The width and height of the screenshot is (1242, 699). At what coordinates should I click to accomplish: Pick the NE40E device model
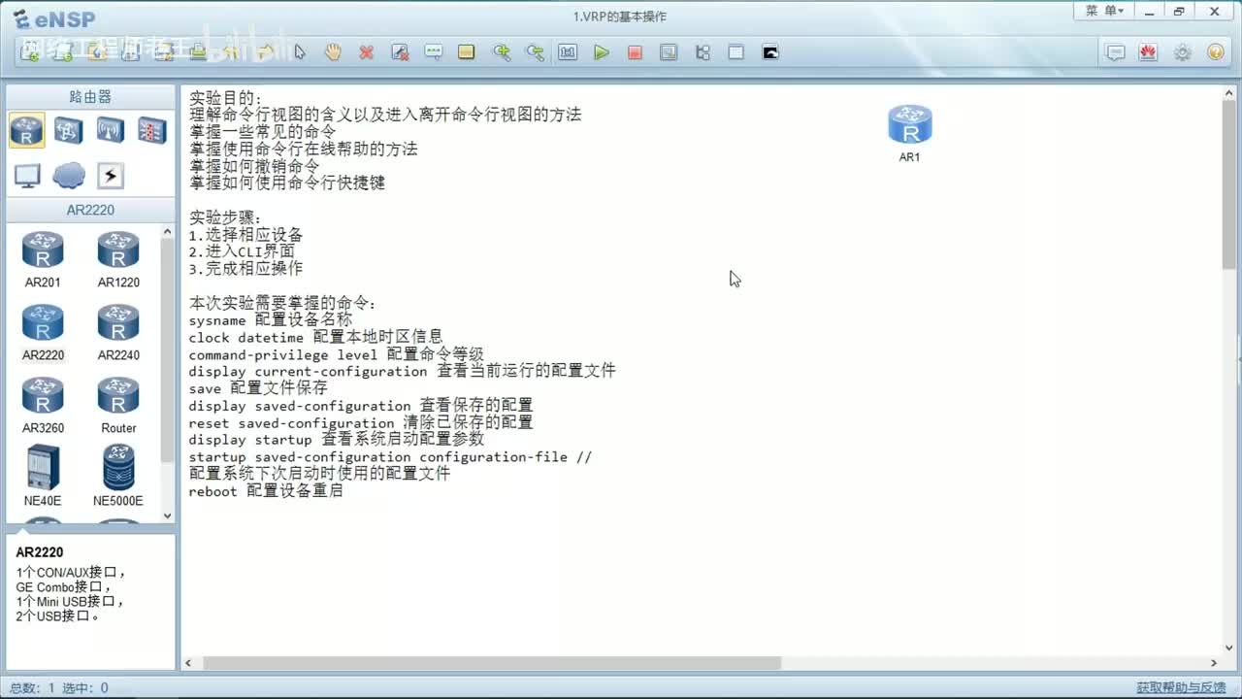click(43, 476)
